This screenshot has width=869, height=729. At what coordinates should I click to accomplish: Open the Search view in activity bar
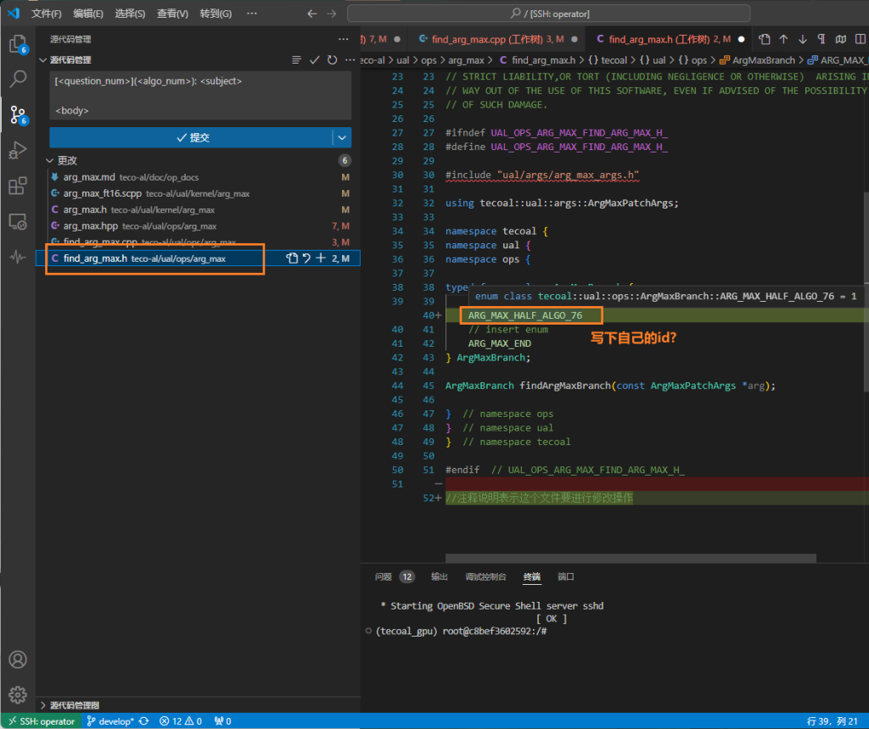[17, 79]
